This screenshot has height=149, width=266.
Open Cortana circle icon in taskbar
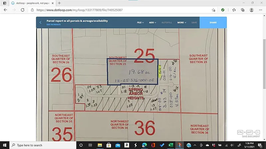[81, 145]
